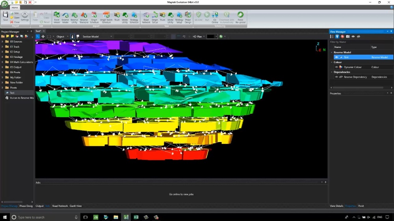Open Excel from Windows taskbar
The width and height of the screenshot is (394, 221).
(136, 217)
